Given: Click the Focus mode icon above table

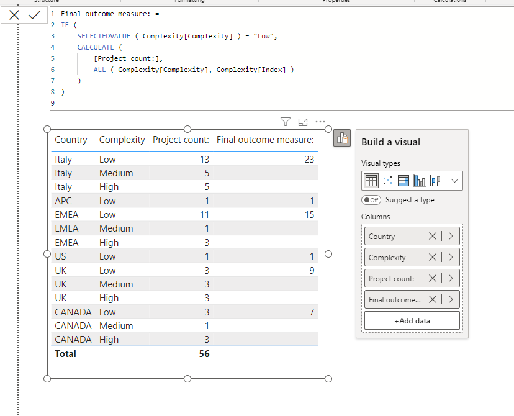Looking at the screenshot, I should coord(303,122).
